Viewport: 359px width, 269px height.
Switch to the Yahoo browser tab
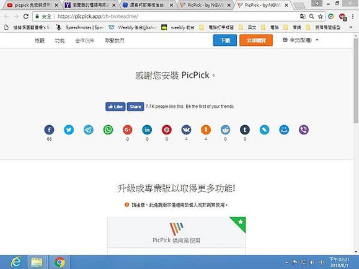pyautogui.click(x=90, y=5)
